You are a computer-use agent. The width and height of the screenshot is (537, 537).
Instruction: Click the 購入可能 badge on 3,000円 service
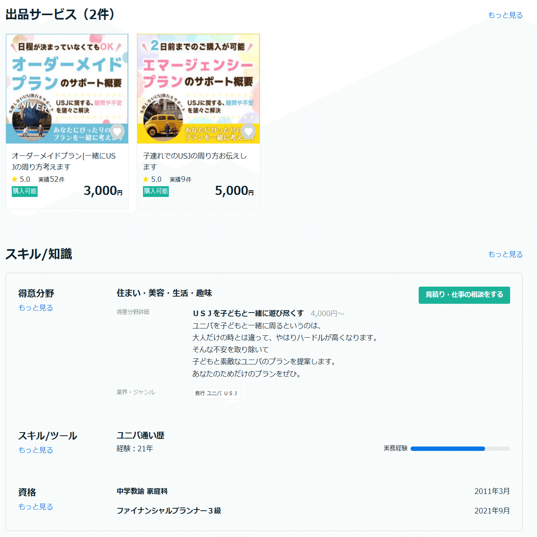(24, 191)
